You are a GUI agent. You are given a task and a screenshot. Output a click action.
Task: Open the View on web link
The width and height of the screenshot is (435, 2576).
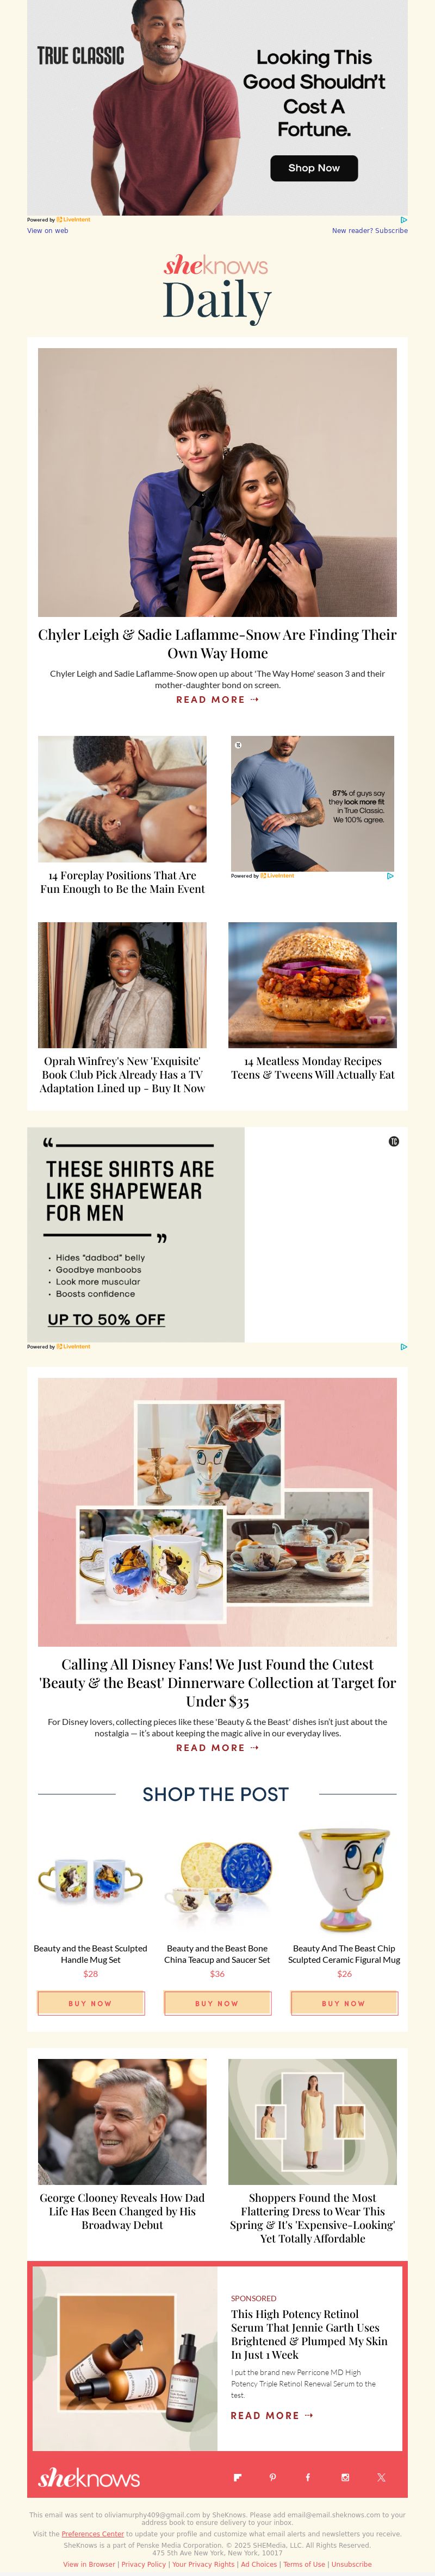(47, 230)
